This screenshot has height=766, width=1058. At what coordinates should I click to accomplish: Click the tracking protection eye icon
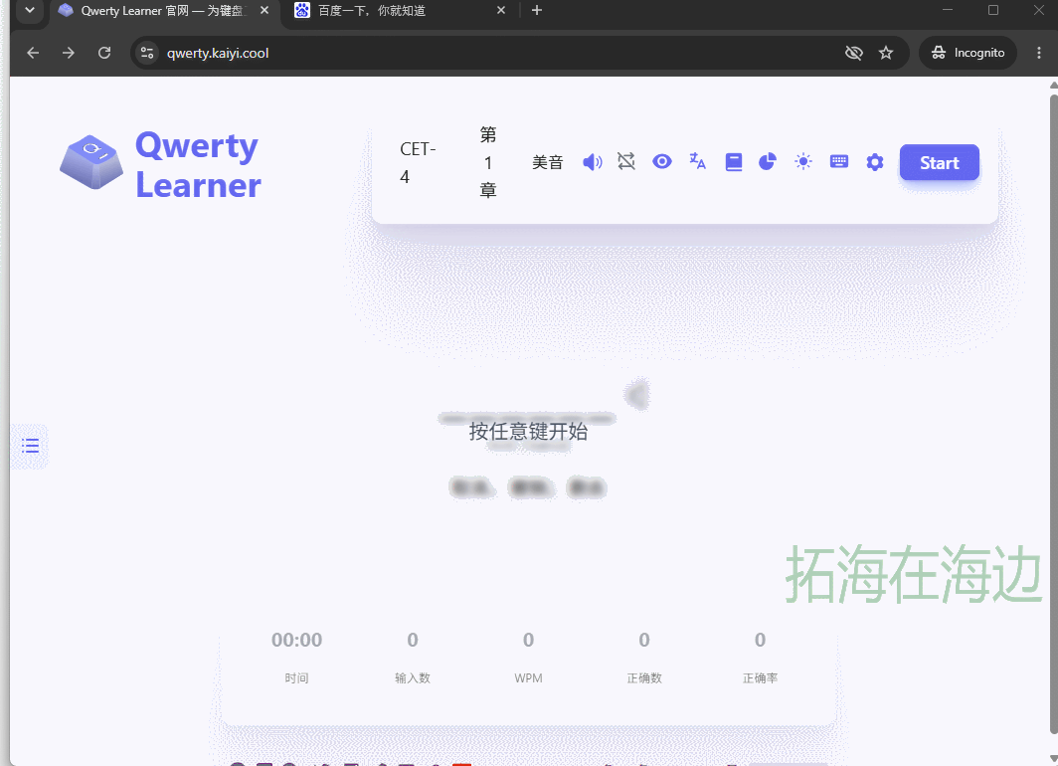853,53
